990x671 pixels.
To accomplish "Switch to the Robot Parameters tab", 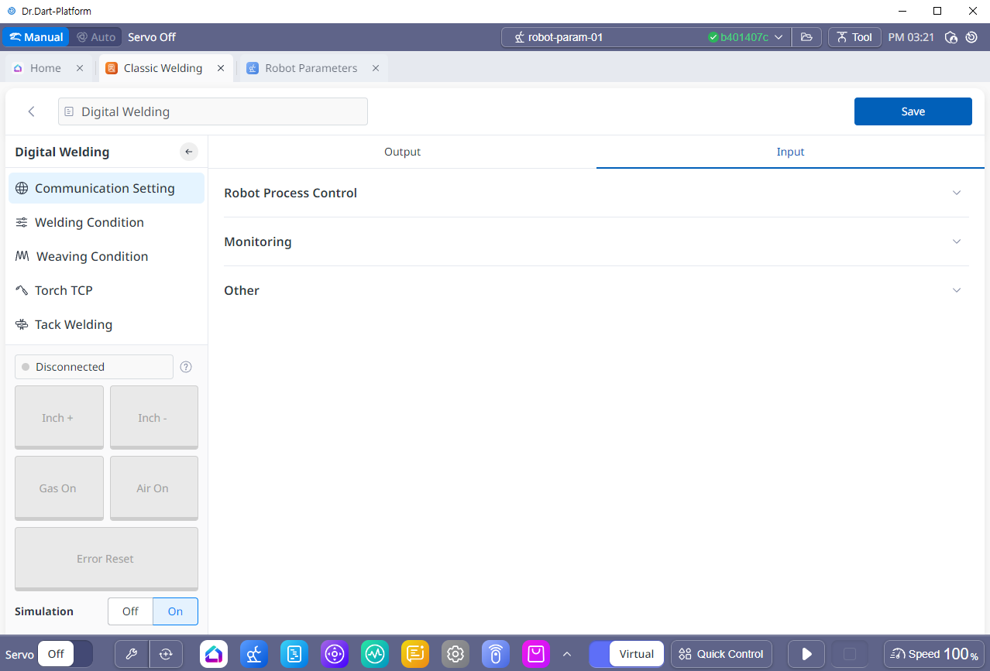I will tap(311, 68).
